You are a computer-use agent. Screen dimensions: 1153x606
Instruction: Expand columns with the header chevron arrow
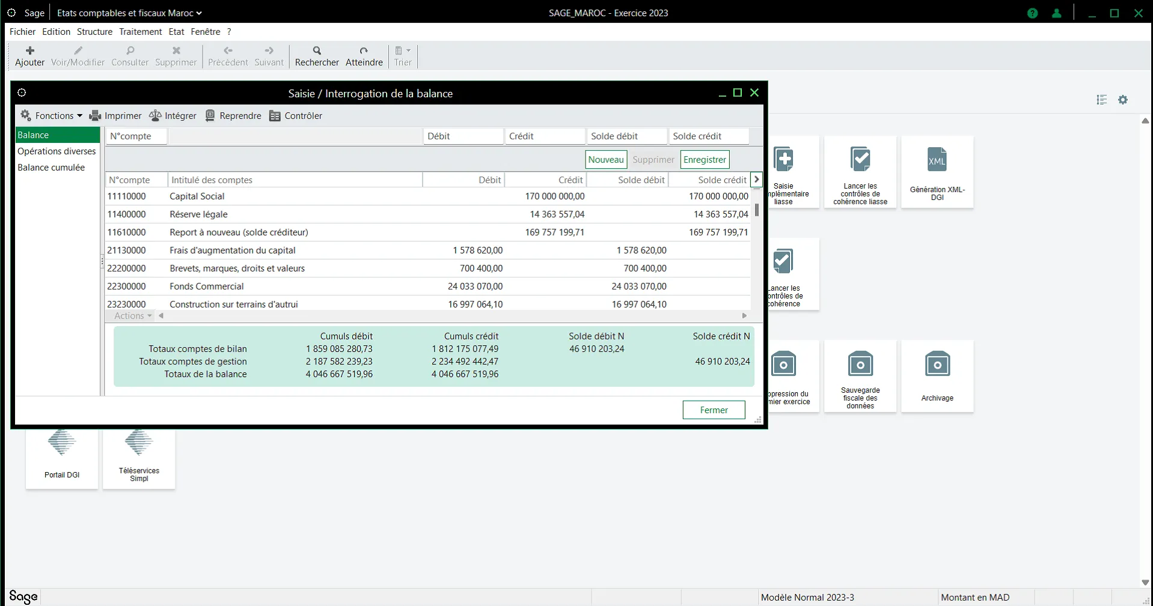pos(756,180)
